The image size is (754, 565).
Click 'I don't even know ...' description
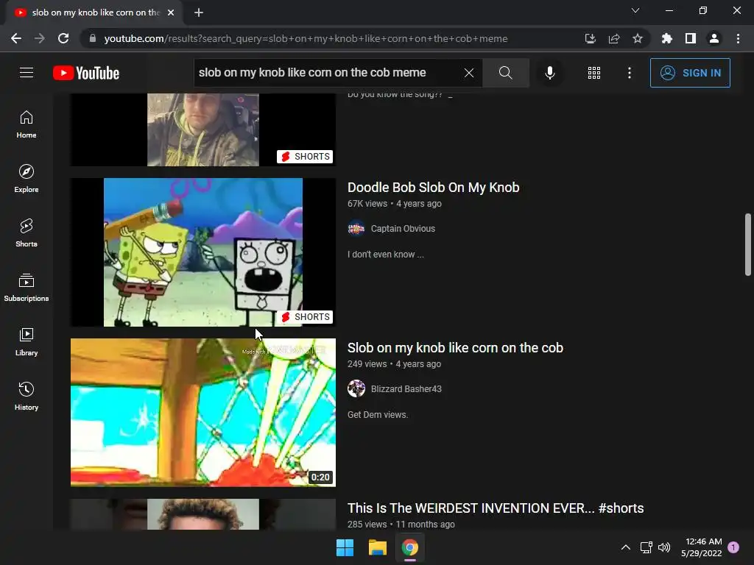pos(386,255)
